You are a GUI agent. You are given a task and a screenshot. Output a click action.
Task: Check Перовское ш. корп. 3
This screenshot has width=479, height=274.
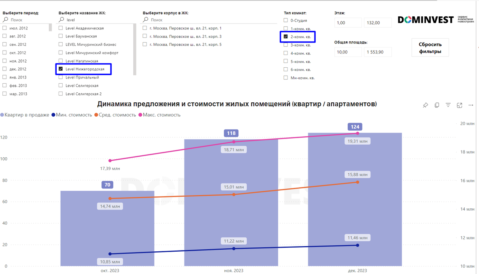pyautogui.click(x=145, y=36)
